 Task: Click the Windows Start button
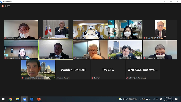pos(3,99)
